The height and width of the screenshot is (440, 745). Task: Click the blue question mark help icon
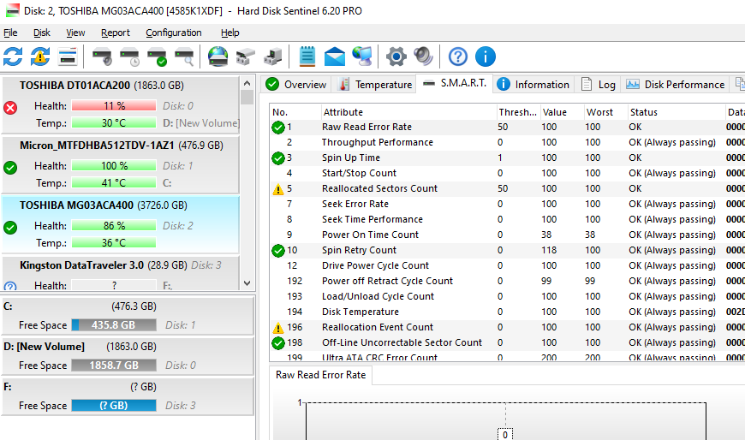pyautogui.click(x=458, y=57)
